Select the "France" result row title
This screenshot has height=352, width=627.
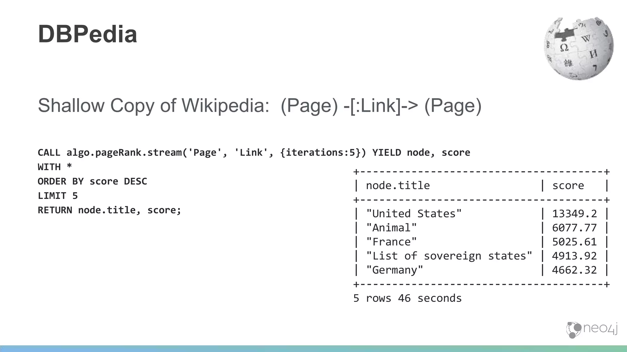coord(392,242)
